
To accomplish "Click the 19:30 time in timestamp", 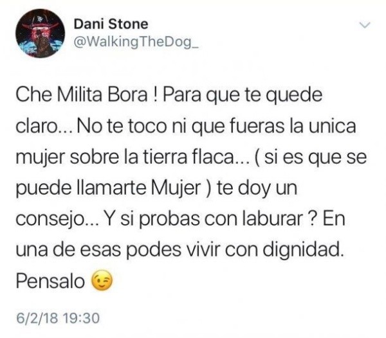I will [x=81, y=318].
